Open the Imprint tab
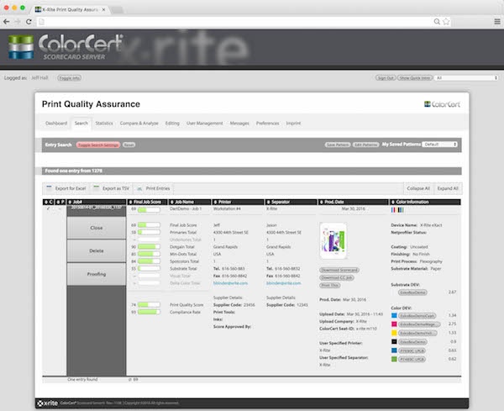 (x=293, y=124)
